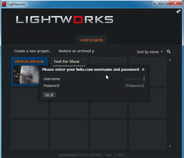The height and width of the screenshot is (158, 184).
Task: Click the Username label in dialog
Action: tap(52, 79)
